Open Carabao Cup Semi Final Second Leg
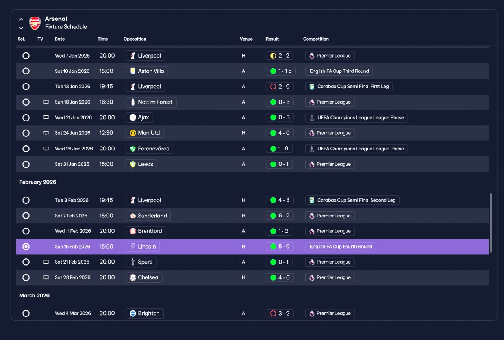 click(352, 200)
